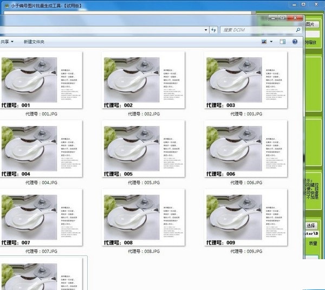Select thumbnail 代理号：004.JPG
325x290 pixels.
click(41, 149)
